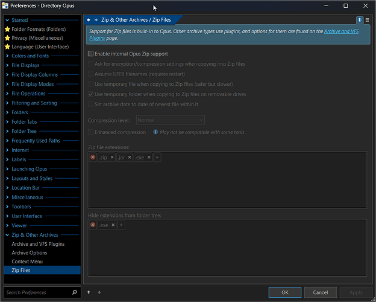Open the Compression level dropdown

tap(171, 120)
